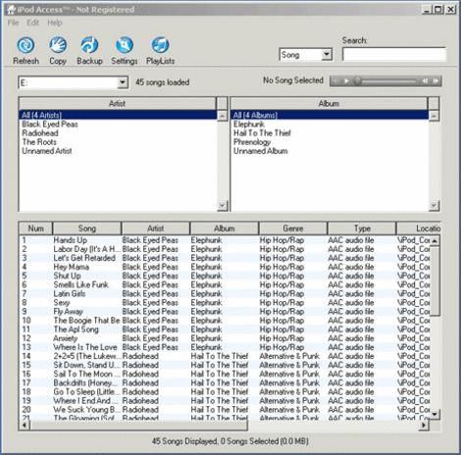Open the E: drive selection dropdown

[123, 82]
